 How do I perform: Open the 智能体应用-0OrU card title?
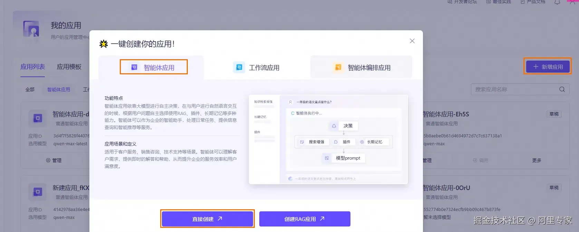coord(446,188)
